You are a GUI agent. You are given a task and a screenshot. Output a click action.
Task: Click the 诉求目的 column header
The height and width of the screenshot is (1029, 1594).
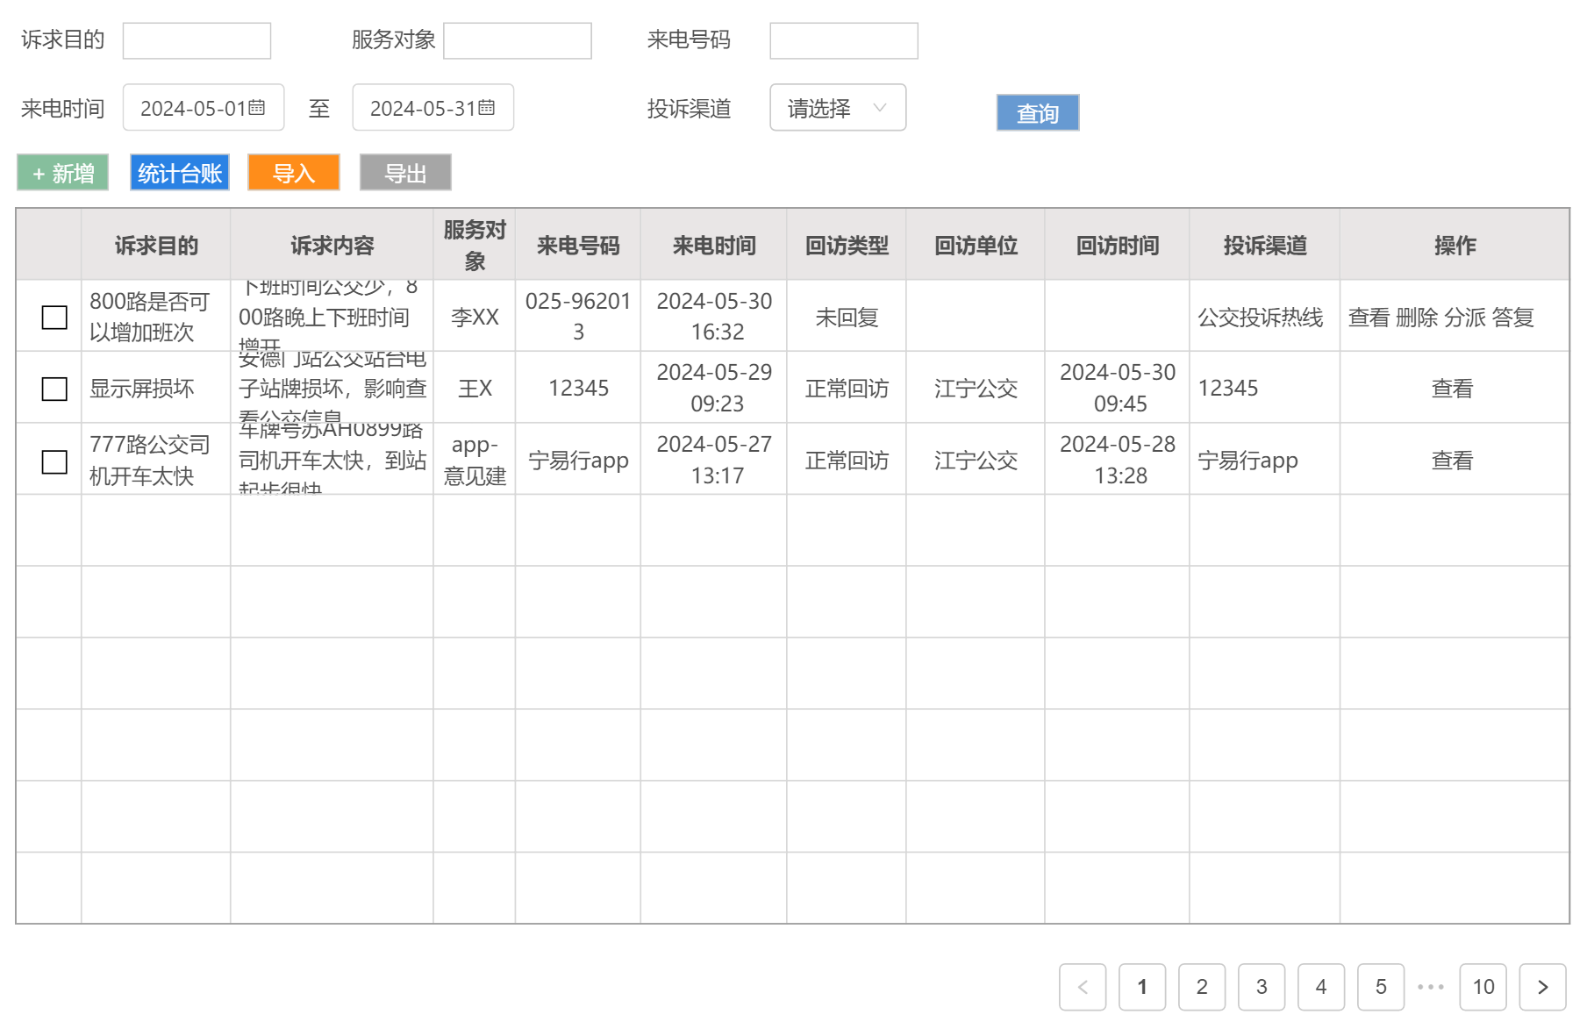tap(156, 245)
